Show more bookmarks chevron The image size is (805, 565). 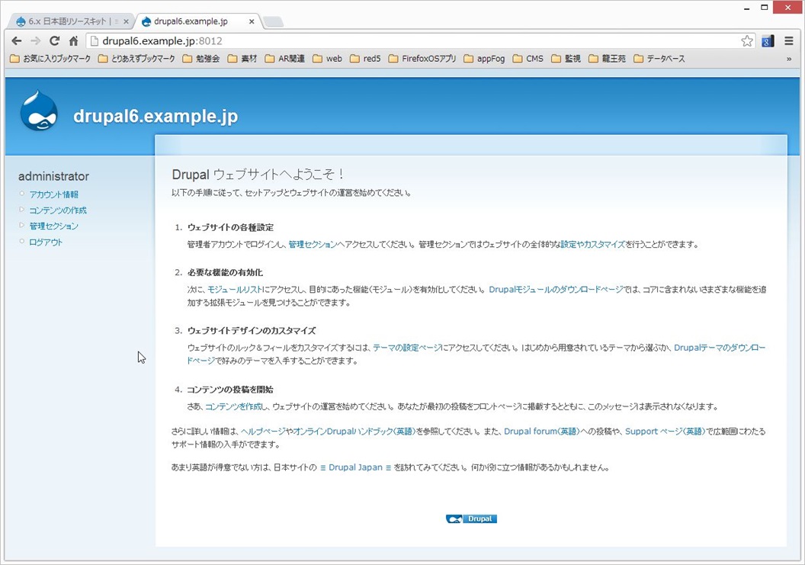[789, 59]
